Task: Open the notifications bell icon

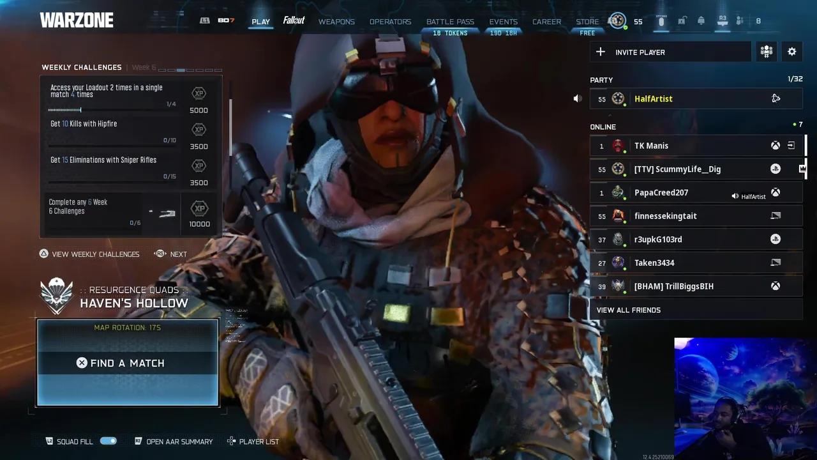Action: tap(701, 20)
